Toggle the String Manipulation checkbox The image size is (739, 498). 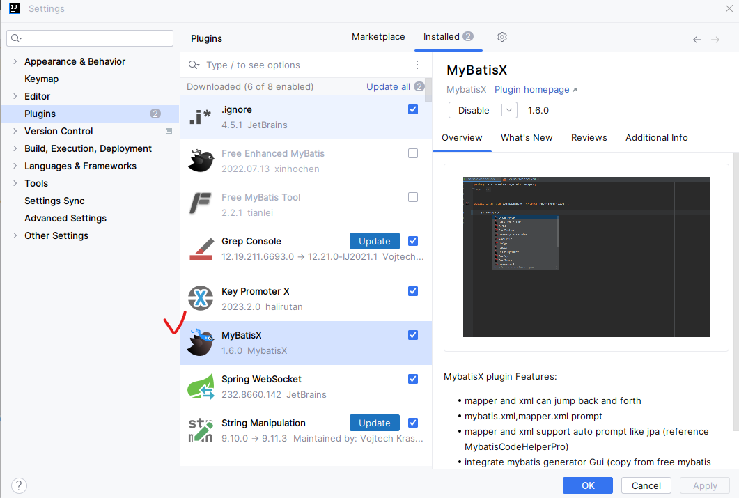413,423
